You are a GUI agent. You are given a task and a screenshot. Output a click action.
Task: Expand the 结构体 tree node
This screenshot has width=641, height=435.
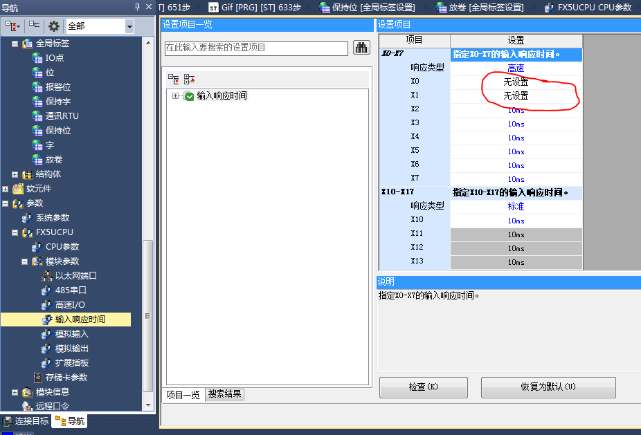[15, 174]
